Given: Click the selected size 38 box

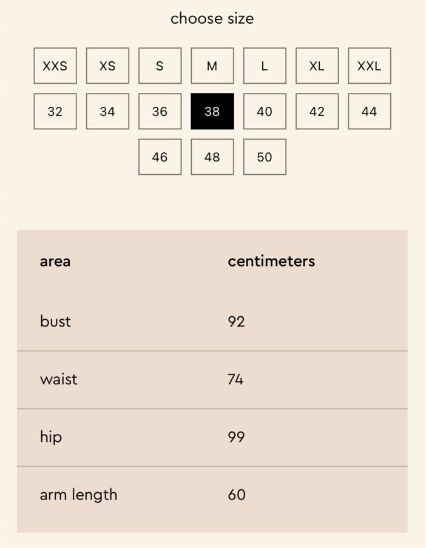Looking at the screenshot, I should tap(212, 111).
